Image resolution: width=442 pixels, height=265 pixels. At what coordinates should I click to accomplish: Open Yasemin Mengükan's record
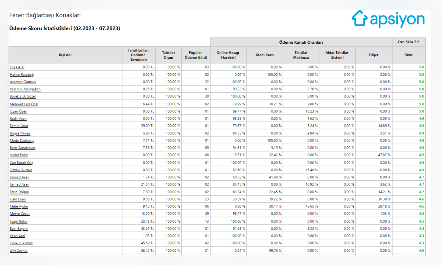click(x=25, y=89)
